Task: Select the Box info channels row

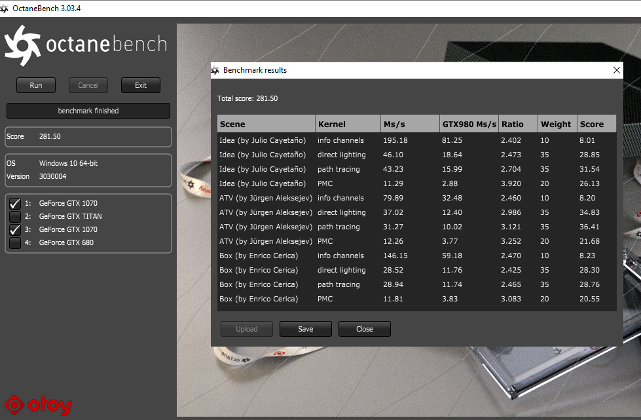Action: coord(416,256)
